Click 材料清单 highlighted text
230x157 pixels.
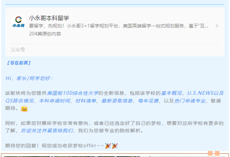(86, 101)
